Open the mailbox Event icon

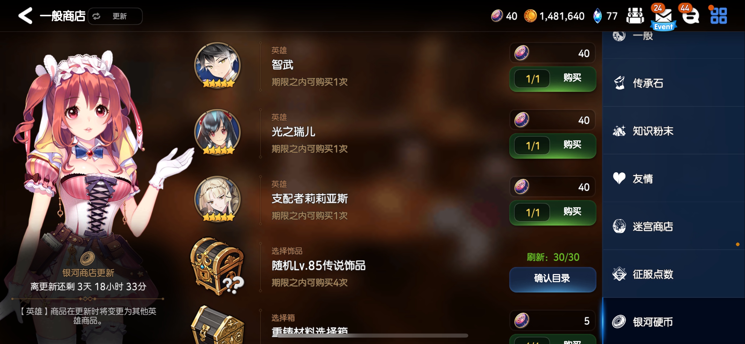click(663, 18)
